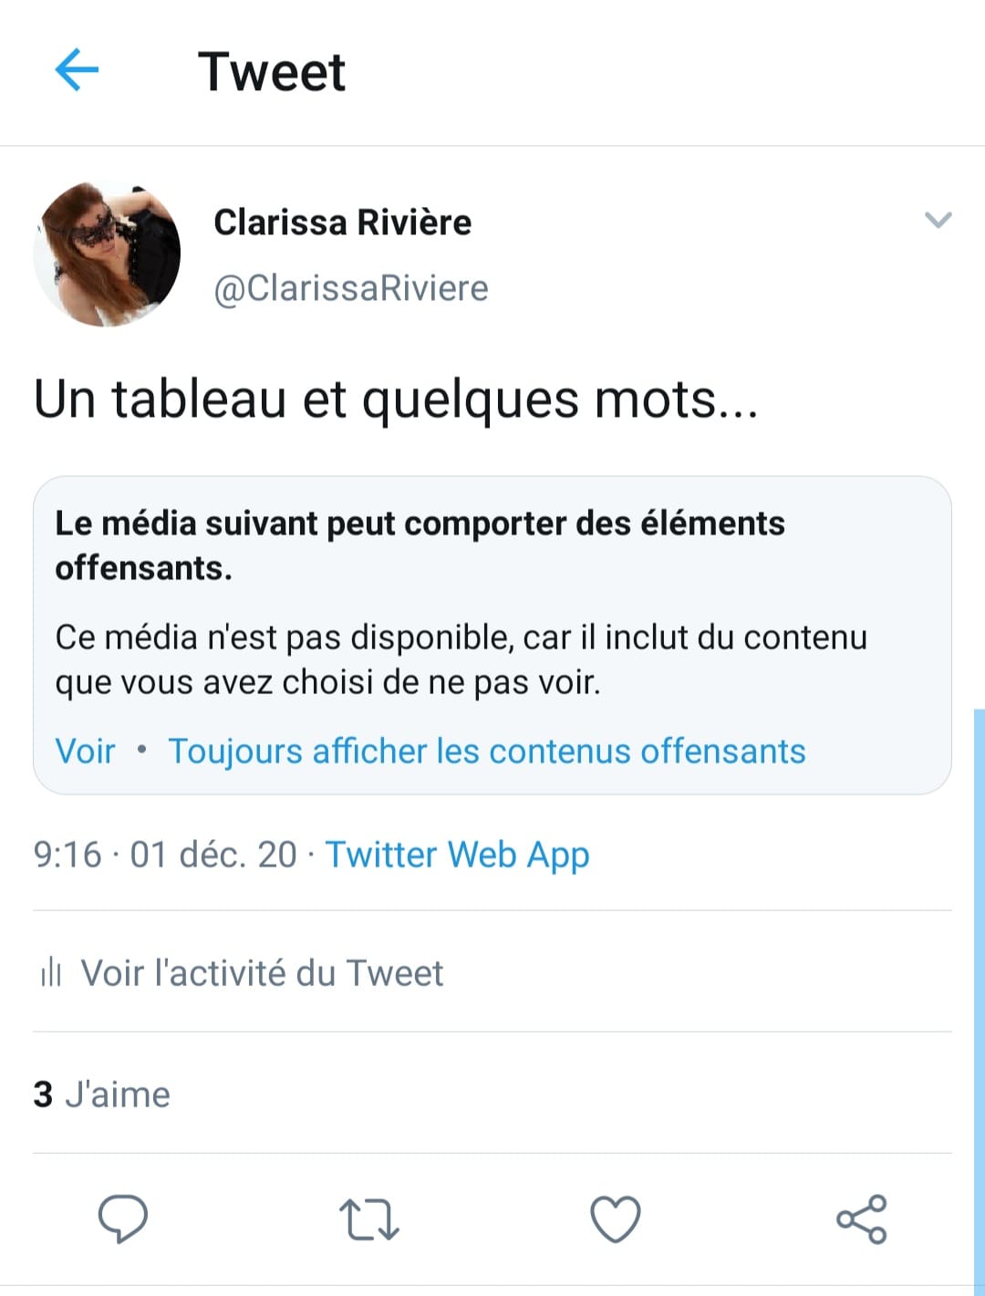Click 'Voir' to reveal hidden media
The height and width of the screenshot is (1296, 985).
pos(85,752)
